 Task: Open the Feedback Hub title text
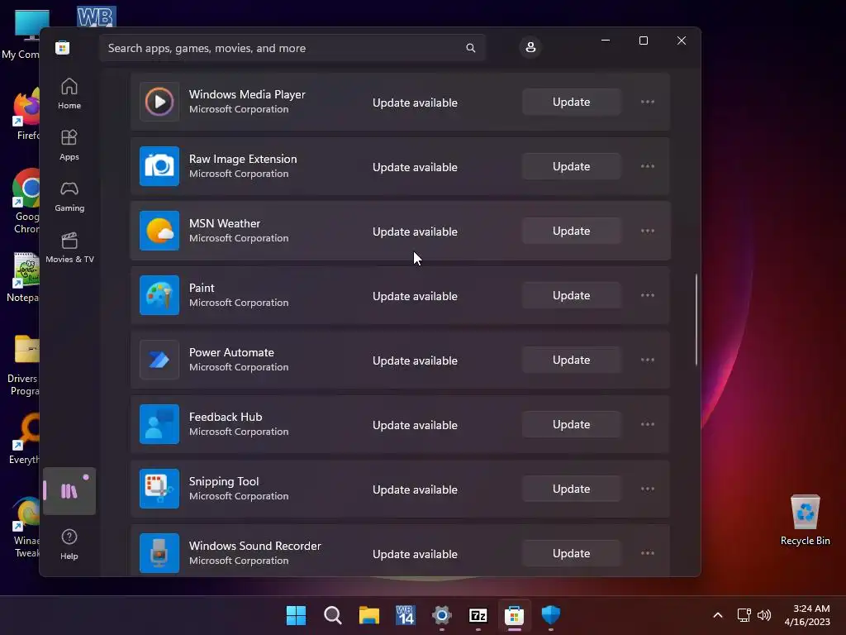click(x=226, y=417)
